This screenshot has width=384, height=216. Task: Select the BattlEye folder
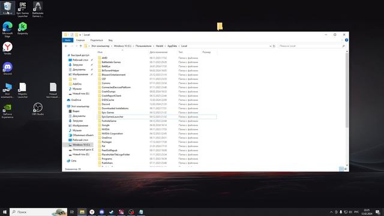click(x=106, y=67)
